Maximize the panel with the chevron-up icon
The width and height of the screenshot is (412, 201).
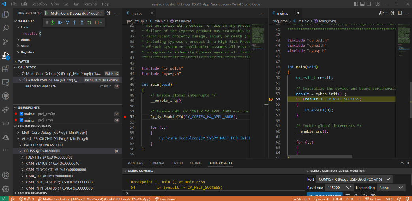click(x=401, y=163)
